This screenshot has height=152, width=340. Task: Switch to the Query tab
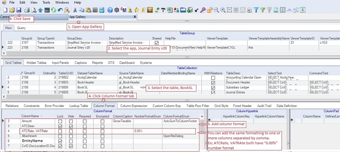pos(21,28)
